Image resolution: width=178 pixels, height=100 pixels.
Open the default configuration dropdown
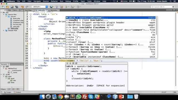pos(40,7)
